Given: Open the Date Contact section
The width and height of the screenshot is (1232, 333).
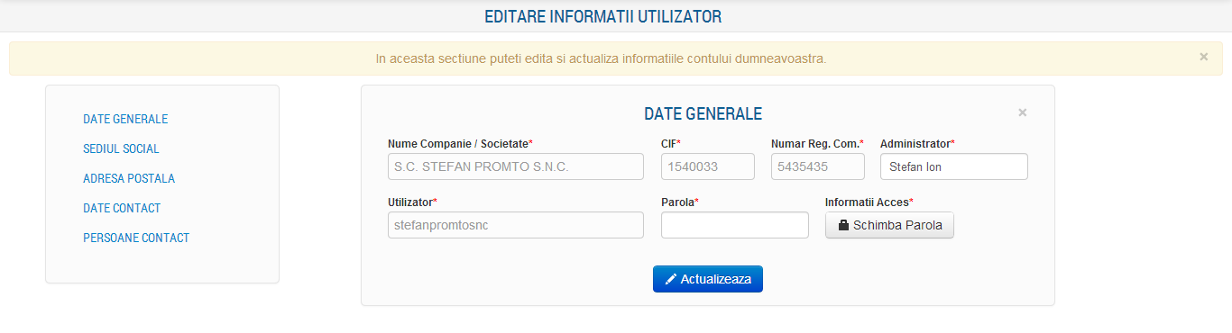Looking at the screenshot, I should pos(122,208).
